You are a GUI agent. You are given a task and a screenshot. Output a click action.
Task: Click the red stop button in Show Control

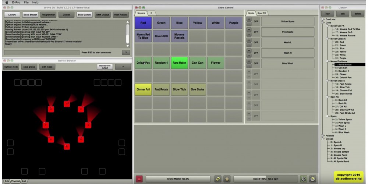click(139, 179)
